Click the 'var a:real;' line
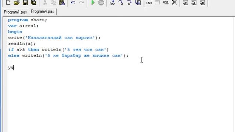The height and width of the screenshot is (132, 235). tap(23, 26)
